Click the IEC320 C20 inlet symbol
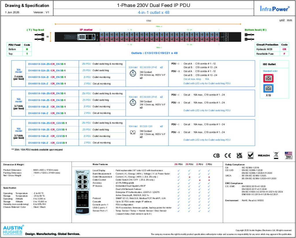 pyautogui.click(x=133, y=133)
